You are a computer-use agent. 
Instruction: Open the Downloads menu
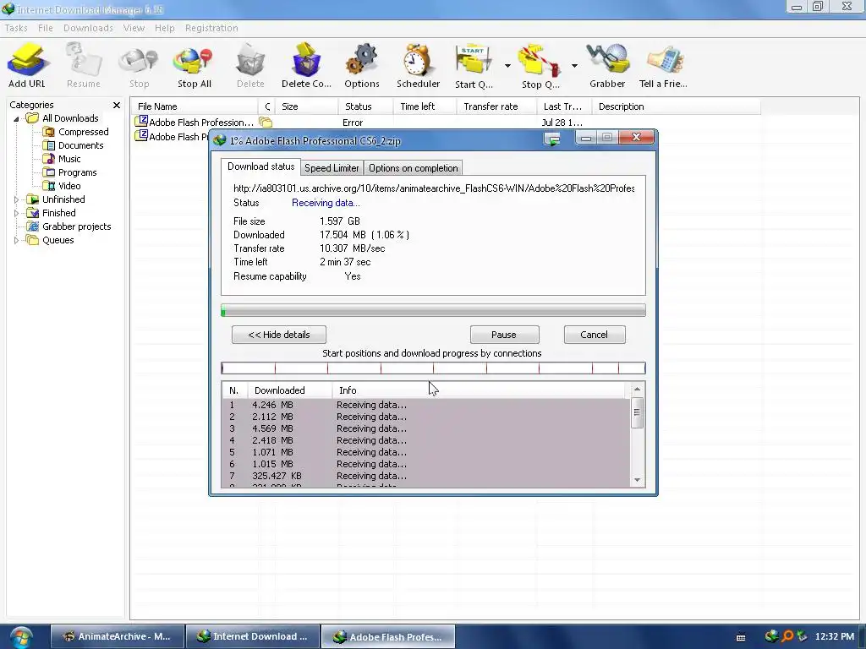tap(88, 28)
